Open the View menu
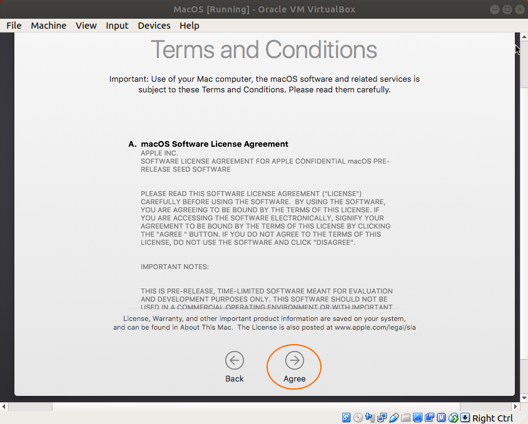The height and width of the screenshot is (424, 528). click(86, 26)
